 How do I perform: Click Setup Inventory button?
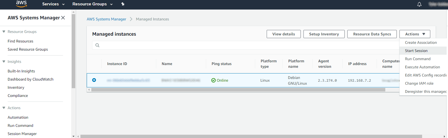(324, 34)
